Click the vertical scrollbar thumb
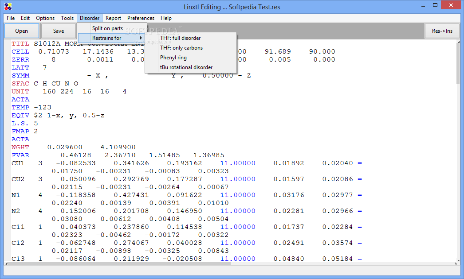This screenshot has width=464, height=279. [x=459, y=63]
